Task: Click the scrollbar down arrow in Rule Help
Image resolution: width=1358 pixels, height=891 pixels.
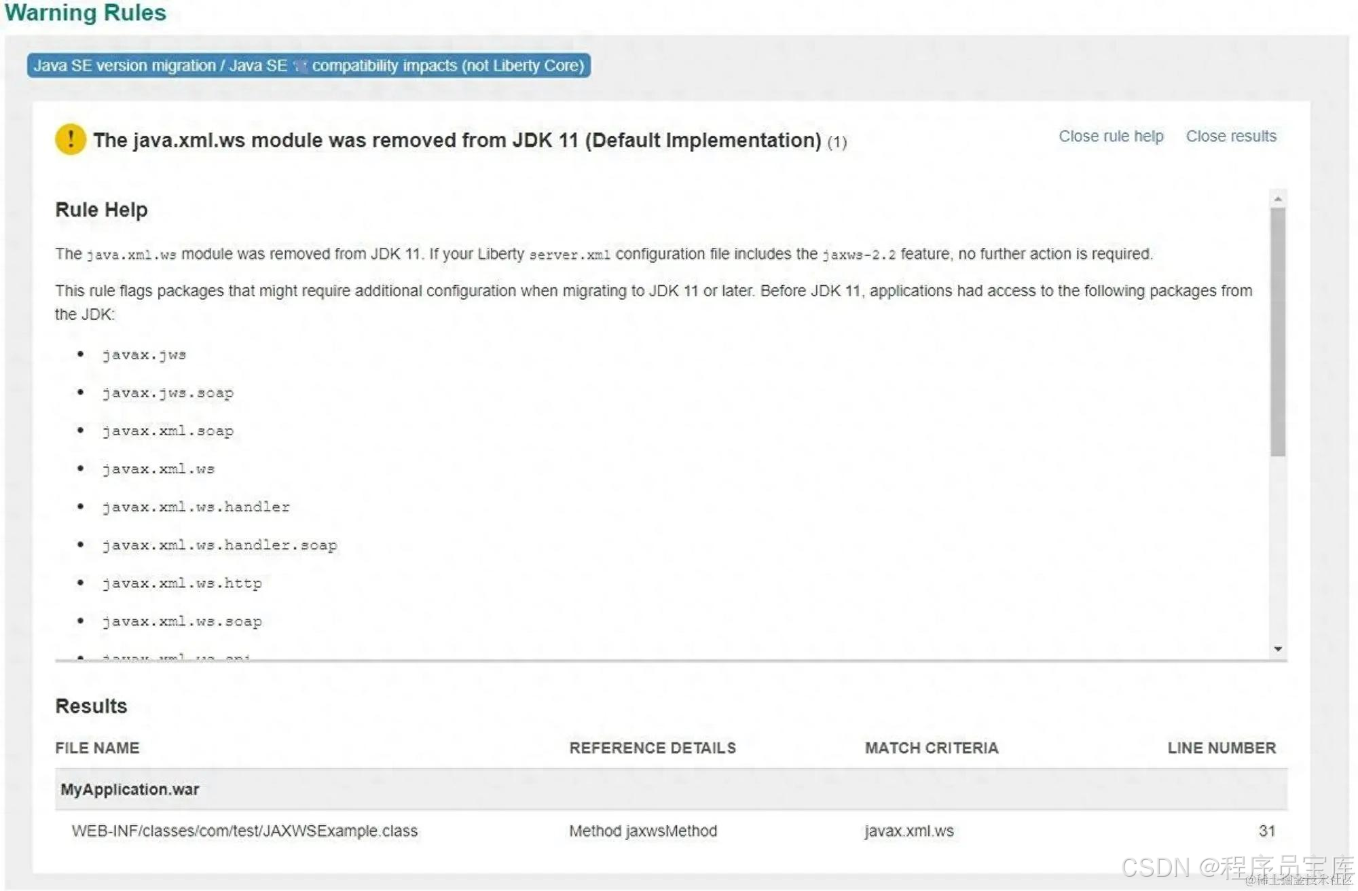Action: 1279,649
